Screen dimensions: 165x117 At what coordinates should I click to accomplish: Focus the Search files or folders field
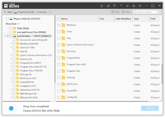pyautogui.click(x=145, y=12)
